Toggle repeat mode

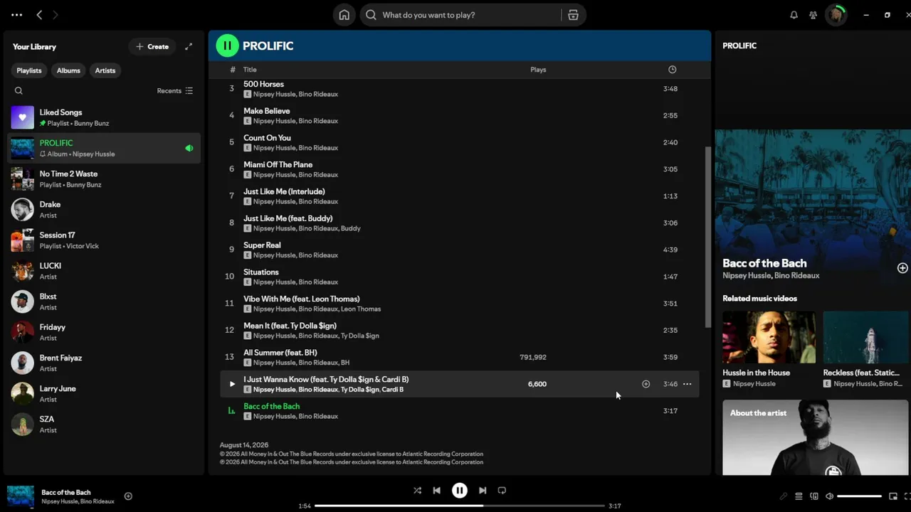(502, 491)
